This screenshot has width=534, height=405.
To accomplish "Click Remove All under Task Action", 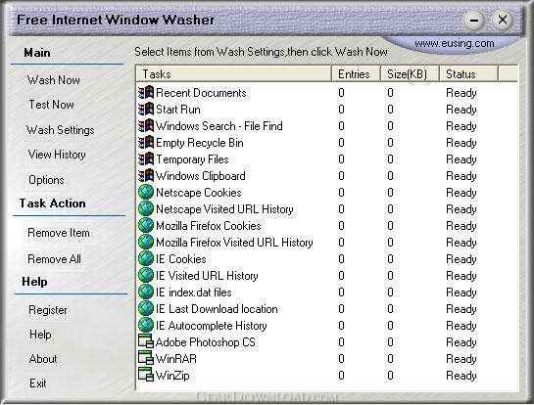I will [54, 259].
